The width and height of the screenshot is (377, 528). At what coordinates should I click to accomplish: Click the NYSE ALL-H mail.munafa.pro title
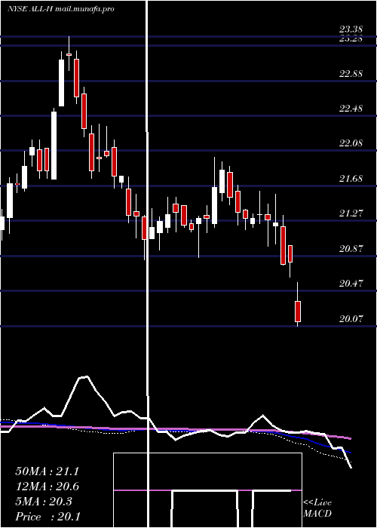click(x=60, y=9)
